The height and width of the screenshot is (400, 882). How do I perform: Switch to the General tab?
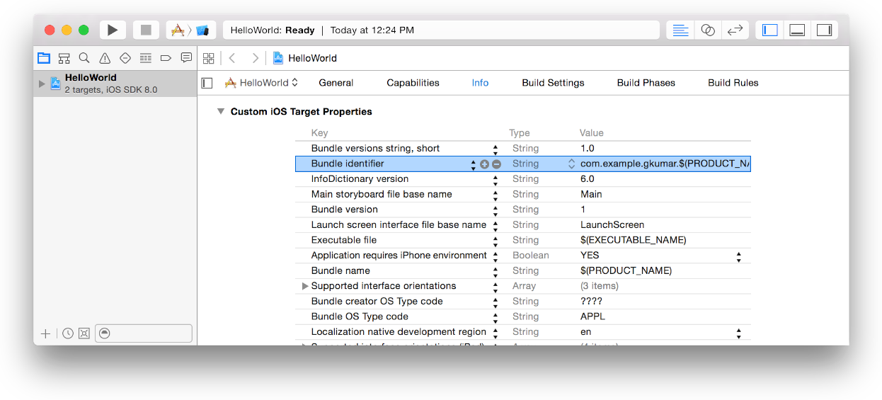pyautogui.click(x=336, y=83)
